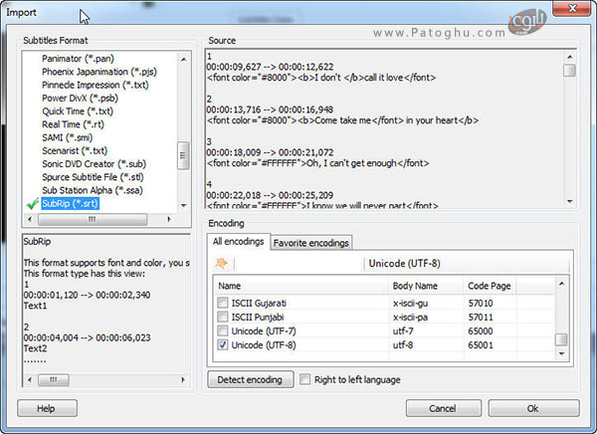Confirm import with the Ok button

coord(533,408)
